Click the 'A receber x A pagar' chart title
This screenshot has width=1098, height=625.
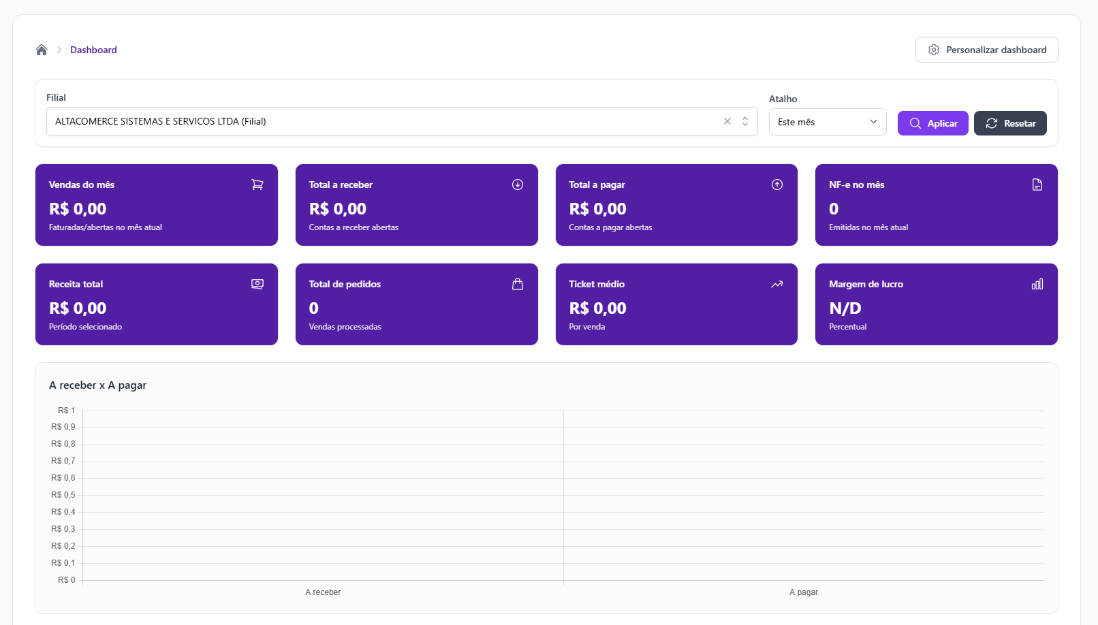tap(97, 385)
